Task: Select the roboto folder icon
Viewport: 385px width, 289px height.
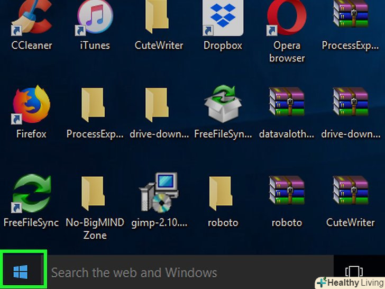Action: [x=221, y=193]
